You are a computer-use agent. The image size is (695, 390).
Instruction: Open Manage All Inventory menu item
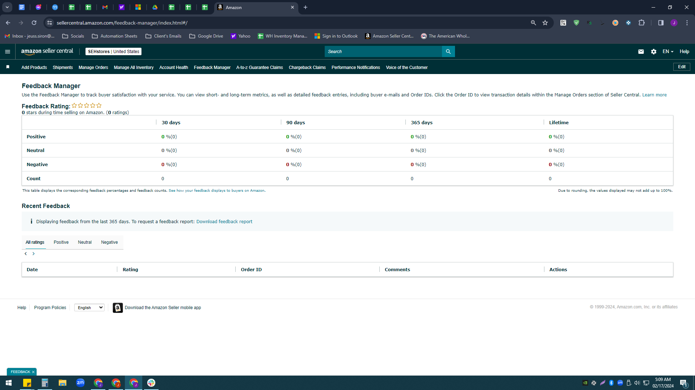[134, 68]
